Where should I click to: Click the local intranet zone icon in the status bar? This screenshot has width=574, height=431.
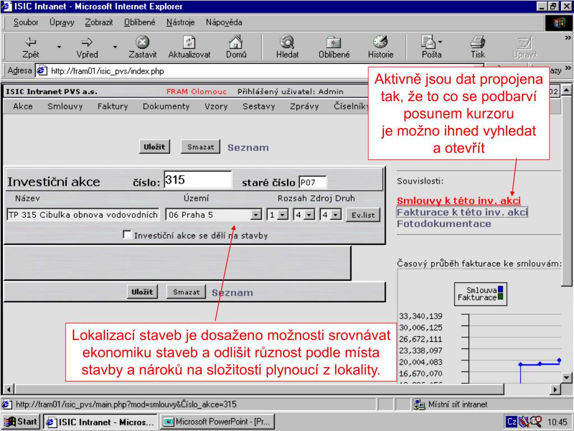pyautogui.click(x=419, y=405)
